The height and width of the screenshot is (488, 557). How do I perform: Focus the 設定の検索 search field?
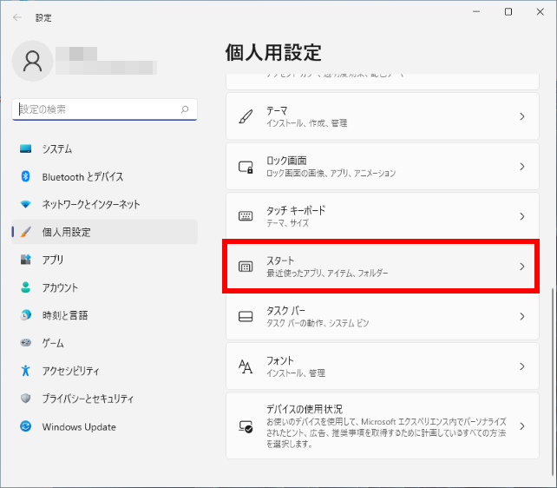pyautogui.click(x=105, y=109)
